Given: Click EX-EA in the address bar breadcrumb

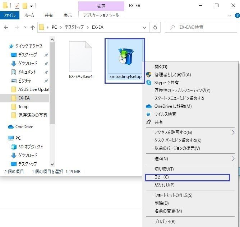Looking at the screenshot, I should tap(98, 27).
